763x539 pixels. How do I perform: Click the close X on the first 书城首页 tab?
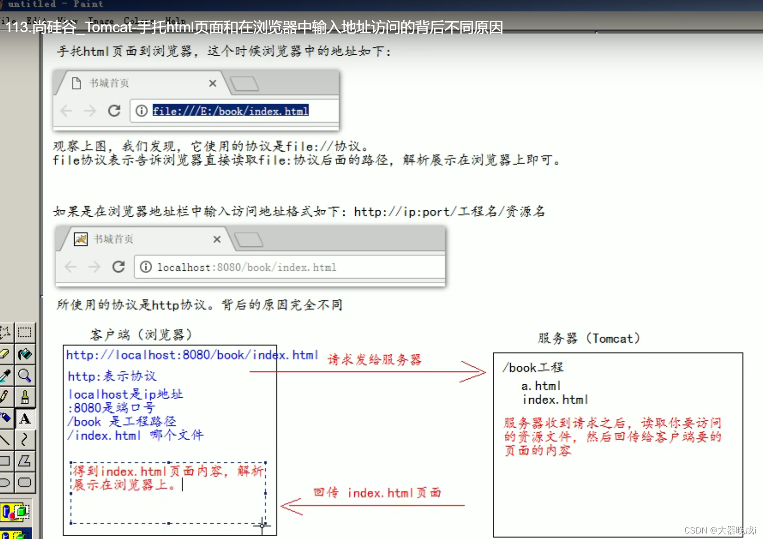click(x=213, y=83)
